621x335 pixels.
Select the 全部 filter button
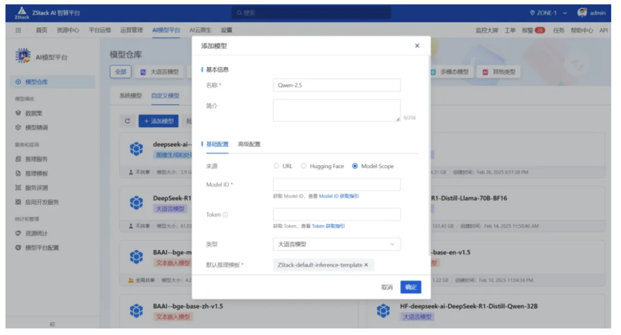pyautogui.click(x=121, y=72)
